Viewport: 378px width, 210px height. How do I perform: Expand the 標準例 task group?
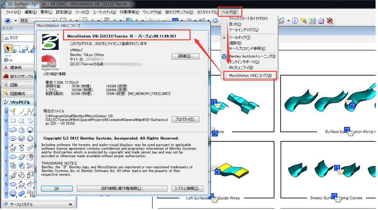tap(18, 68)
